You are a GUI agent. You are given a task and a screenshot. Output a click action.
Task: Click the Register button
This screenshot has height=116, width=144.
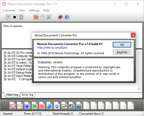[122, 52]
